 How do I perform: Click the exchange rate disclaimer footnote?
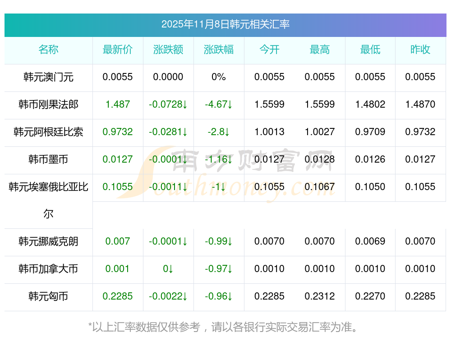point(225,327)
